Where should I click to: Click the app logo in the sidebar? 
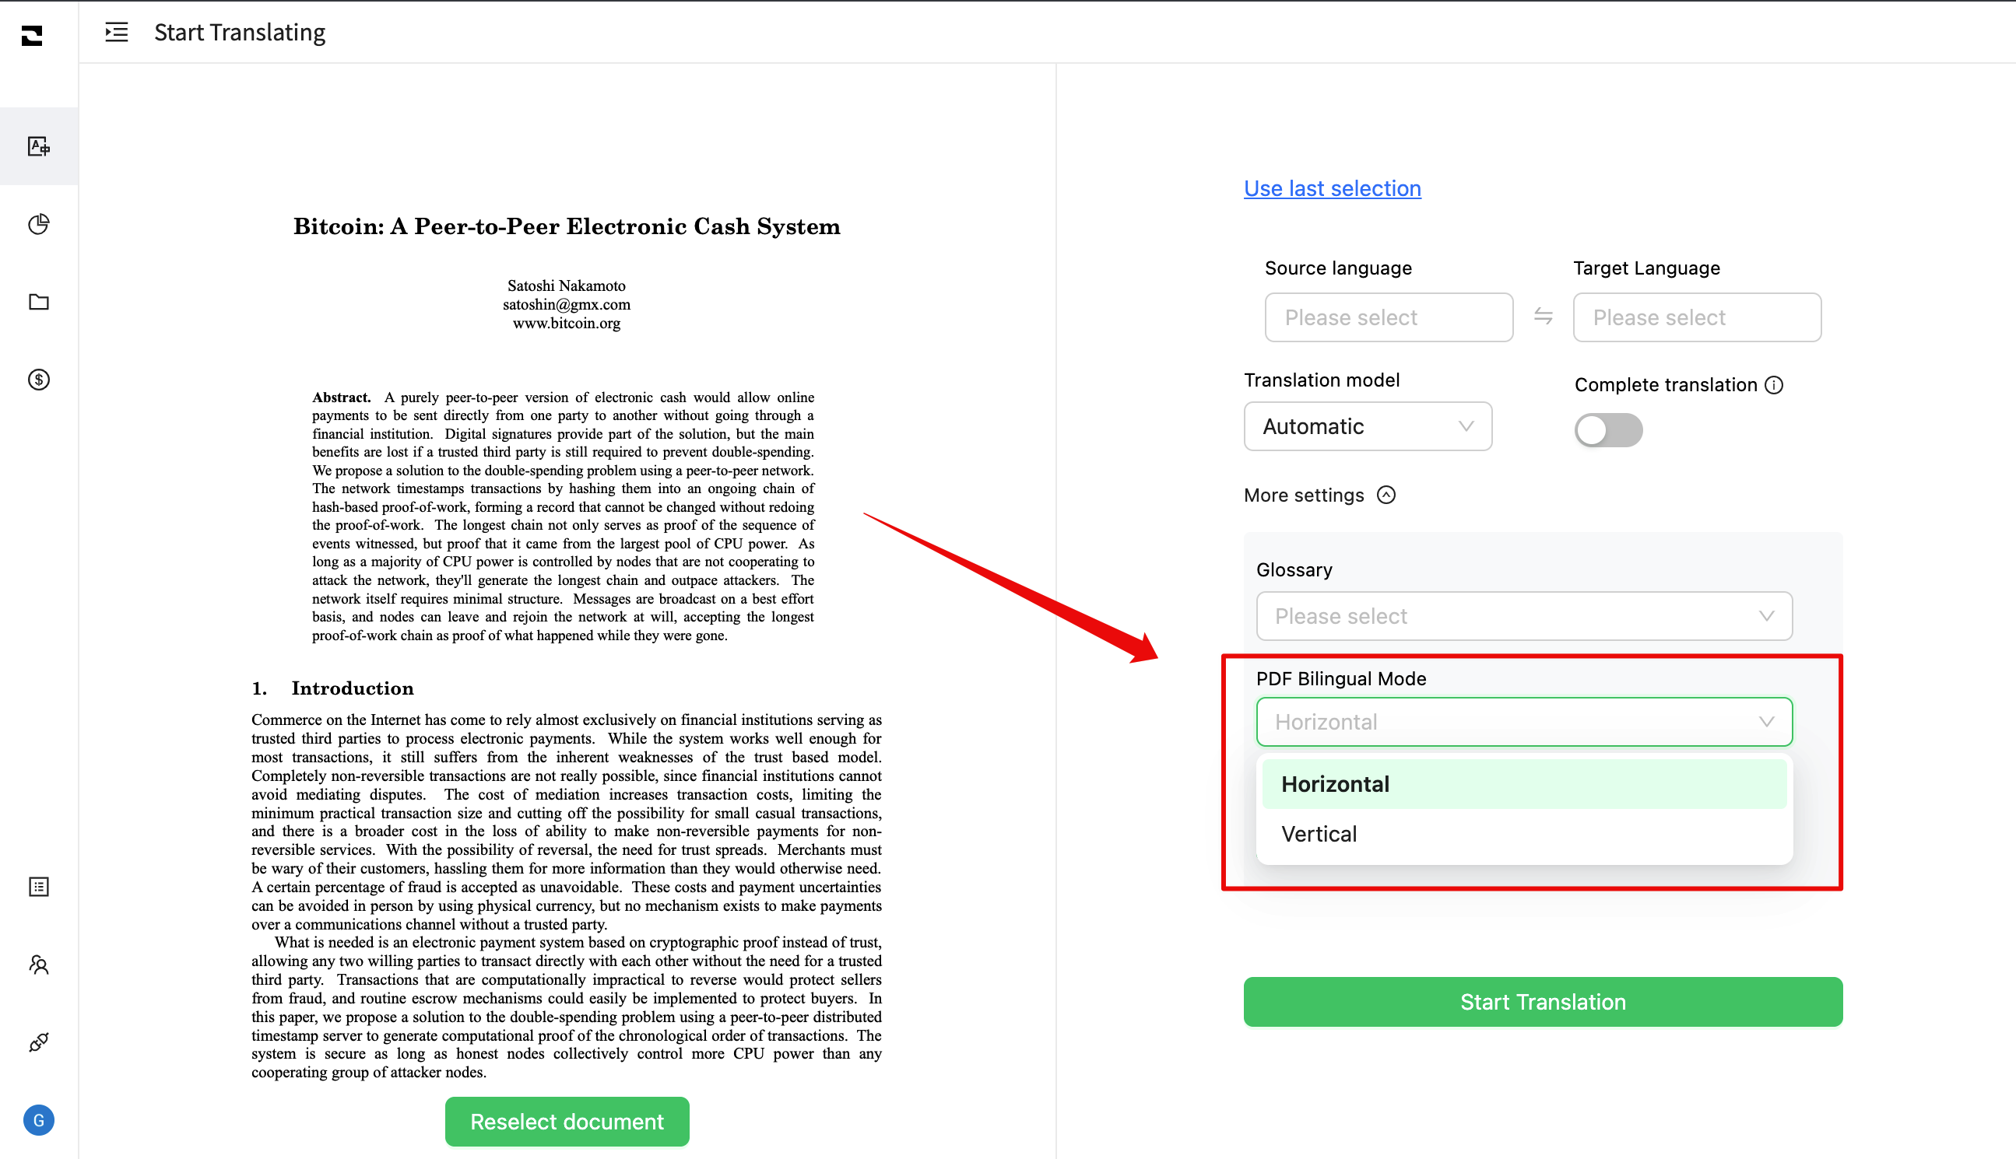(32, 35)
